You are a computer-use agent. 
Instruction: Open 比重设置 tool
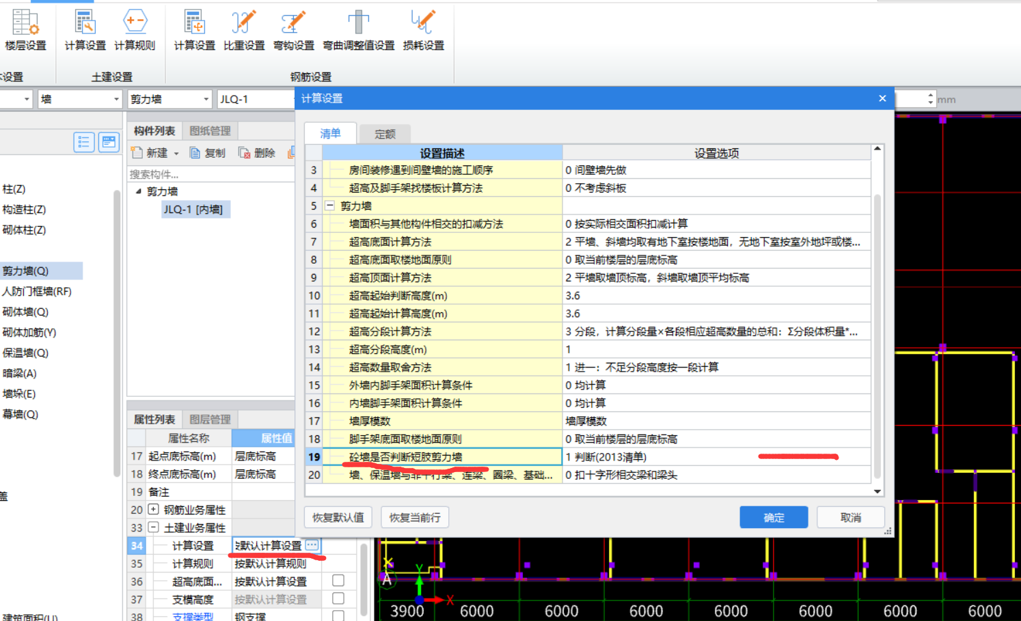[x=244, y=31]
